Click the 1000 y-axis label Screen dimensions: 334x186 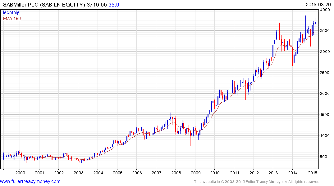click(x=325, y=135)
